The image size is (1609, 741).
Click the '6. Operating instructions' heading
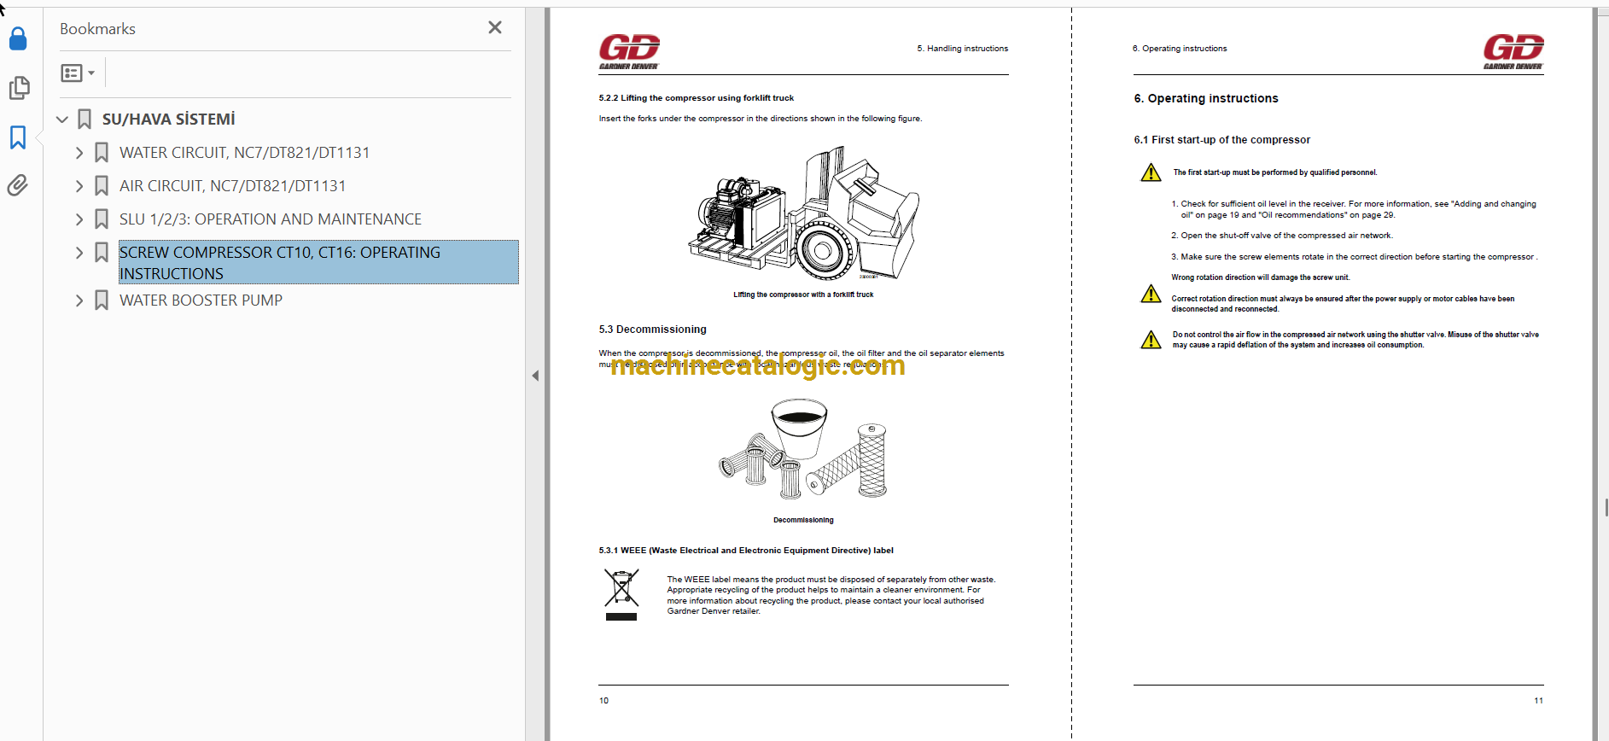click(x=1206, y=98)
